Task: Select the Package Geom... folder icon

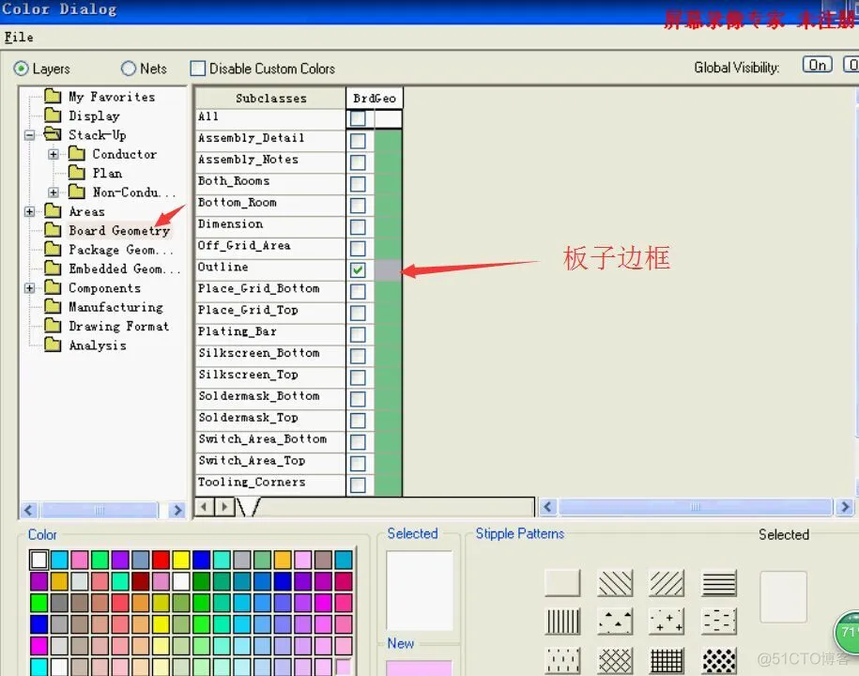Action: [x=54, y=249]
